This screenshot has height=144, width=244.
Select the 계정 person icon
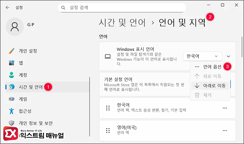[11, 75]
